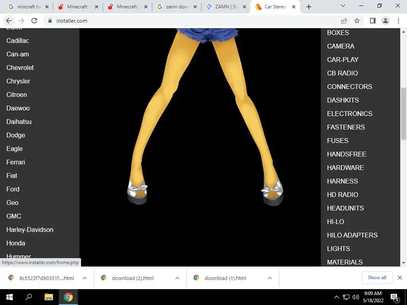The width and height of the screenshot is (407, 305).
Task: Switch to the ZAMN | SL tab
Action: (x=225, y=7)
